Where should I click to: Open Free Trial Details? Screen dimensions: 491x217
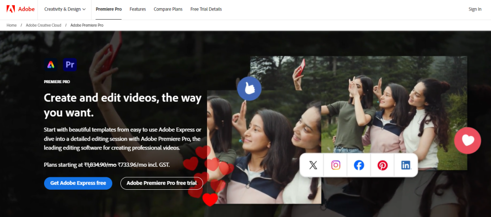pyautogui.click(x=206, y=9)
